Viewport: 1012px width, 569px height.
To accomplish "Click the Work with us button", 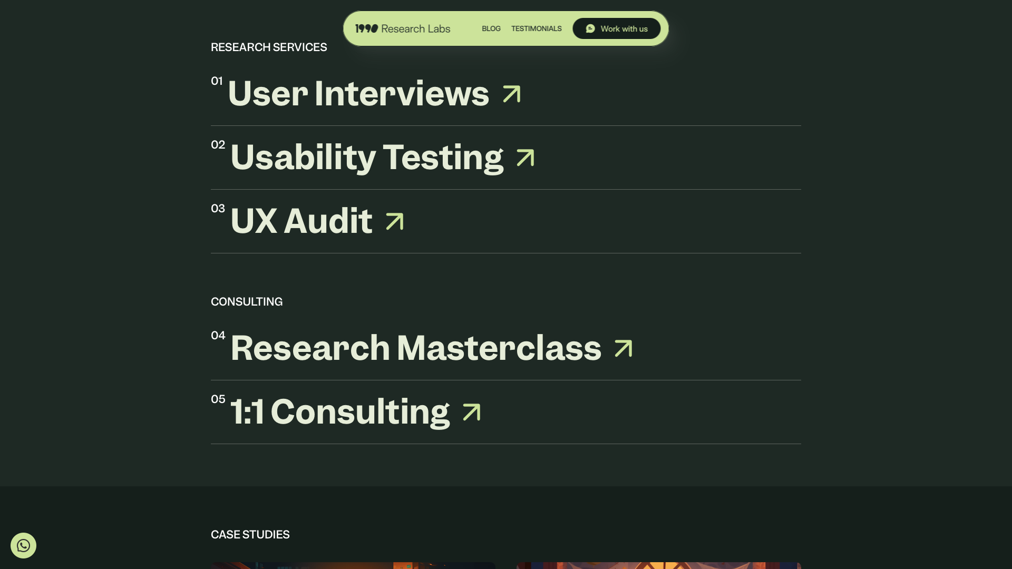I will coord(616,28).
